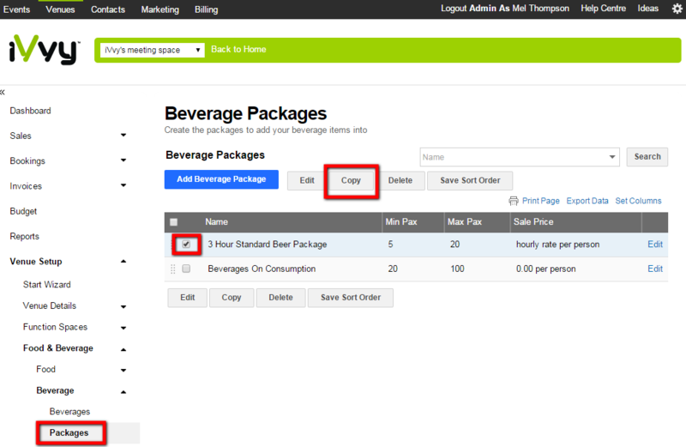Click the bottom Delete button below table

[x=281, y=298]
